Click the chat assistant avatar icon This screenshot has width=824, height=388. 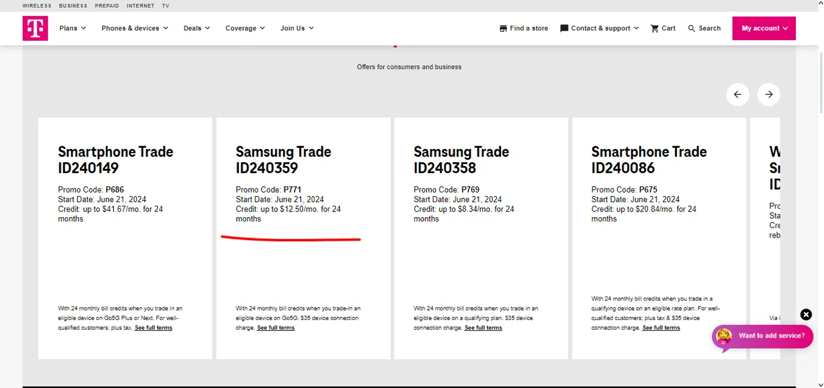[x=724, y=336]
